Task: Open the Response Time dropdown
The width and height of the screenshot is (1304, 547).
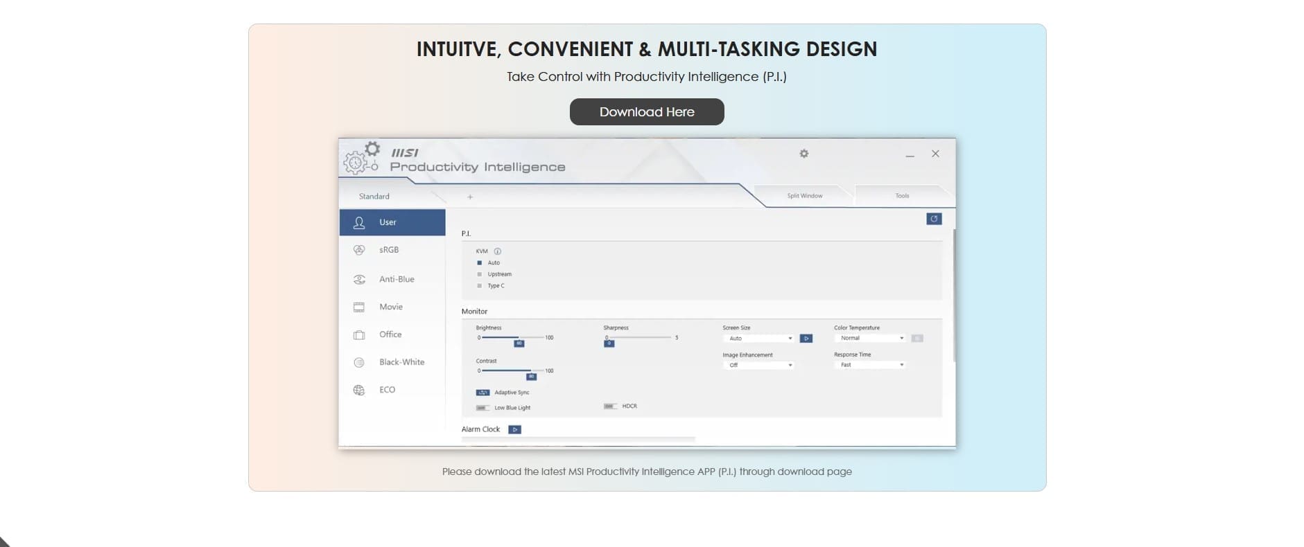Action: tap(871, 365)
